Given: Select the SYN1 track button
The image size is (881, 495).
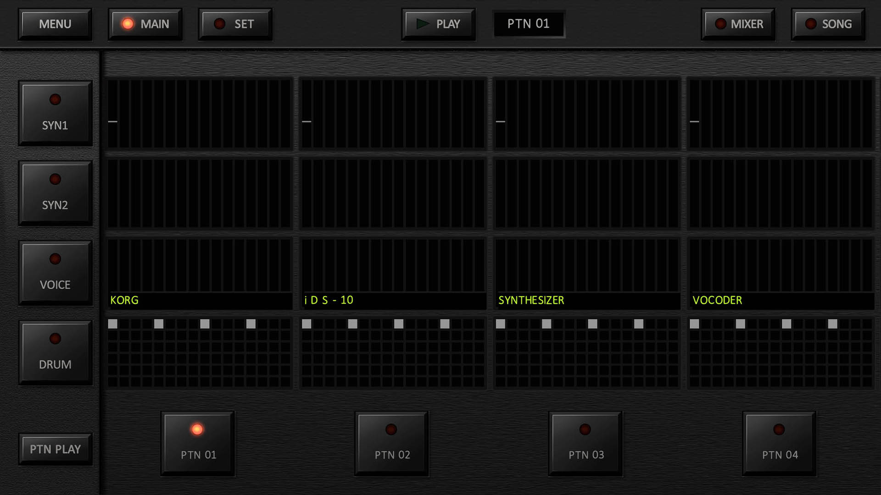Looking at the screenshot, I should click(x=55, y=113).
